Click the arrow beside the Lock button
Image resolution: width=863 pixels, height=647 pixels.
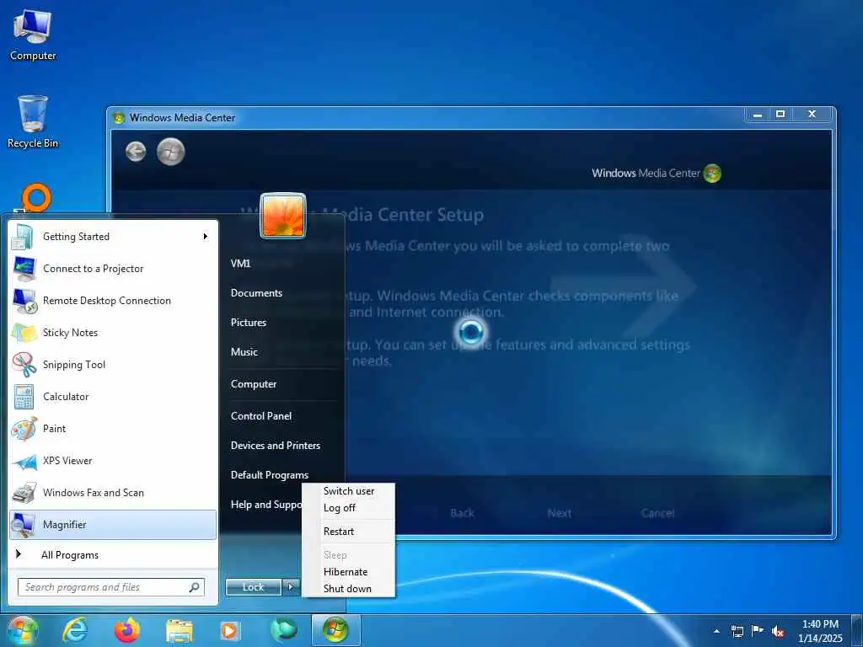pyautogui.click(x=291, y=587)
